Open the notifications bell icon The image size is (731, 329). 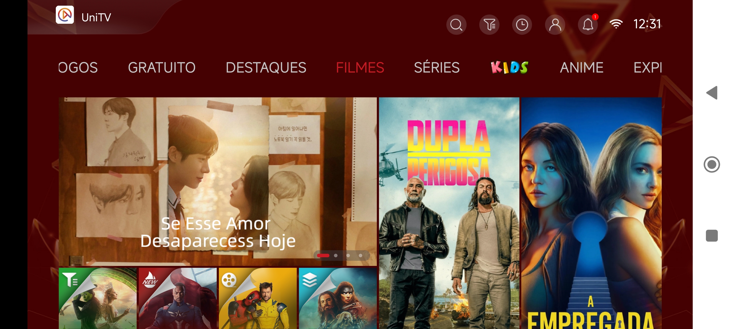point(588,25)
